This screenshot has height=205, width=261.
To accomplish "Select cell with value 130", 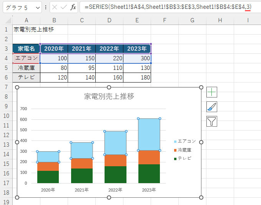I will pos(137,68).
